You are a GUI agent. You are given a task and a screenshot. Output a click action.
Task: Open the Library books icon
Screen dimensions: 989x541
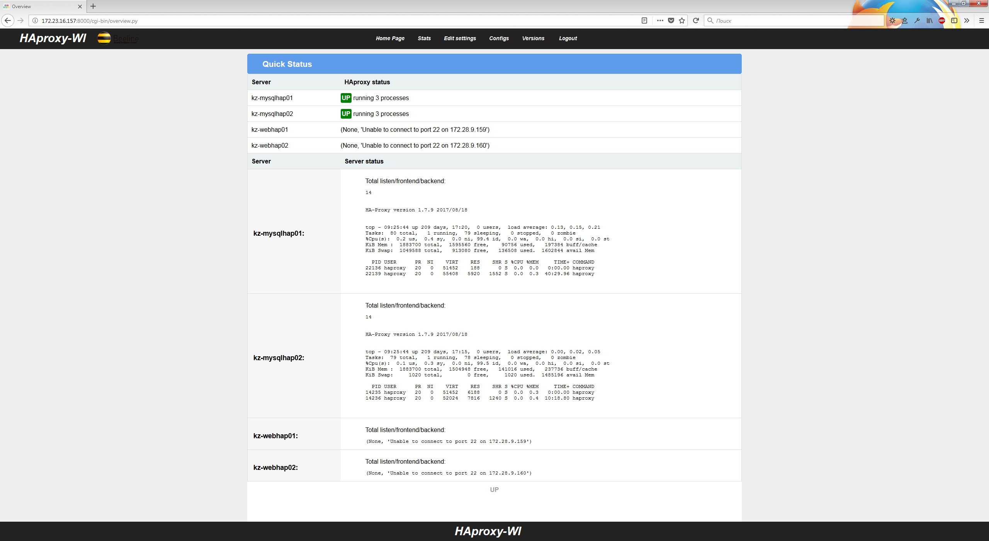pos(930,20)
